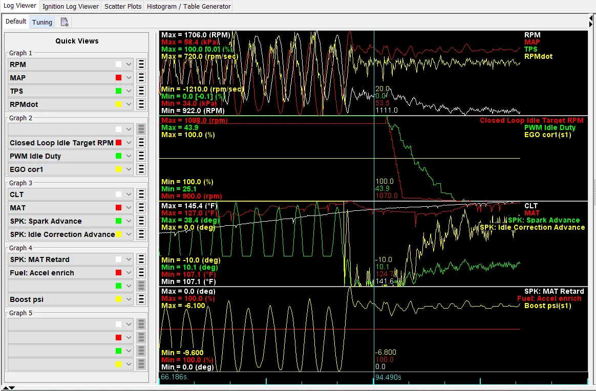Open the options menu icon for EGO cor1
The image size is (596, 391).
pyautogui.click(x=141, y=169)
